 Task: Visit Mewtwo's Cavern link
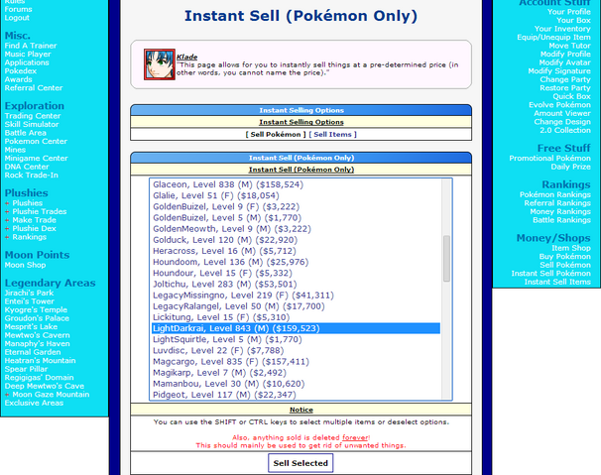pyautogui.click(x=37, y=335)
